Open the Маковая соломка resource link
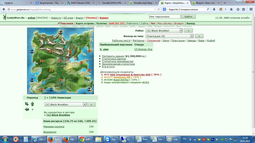This screenshot has height=143, width=255. tap(54, 127)
